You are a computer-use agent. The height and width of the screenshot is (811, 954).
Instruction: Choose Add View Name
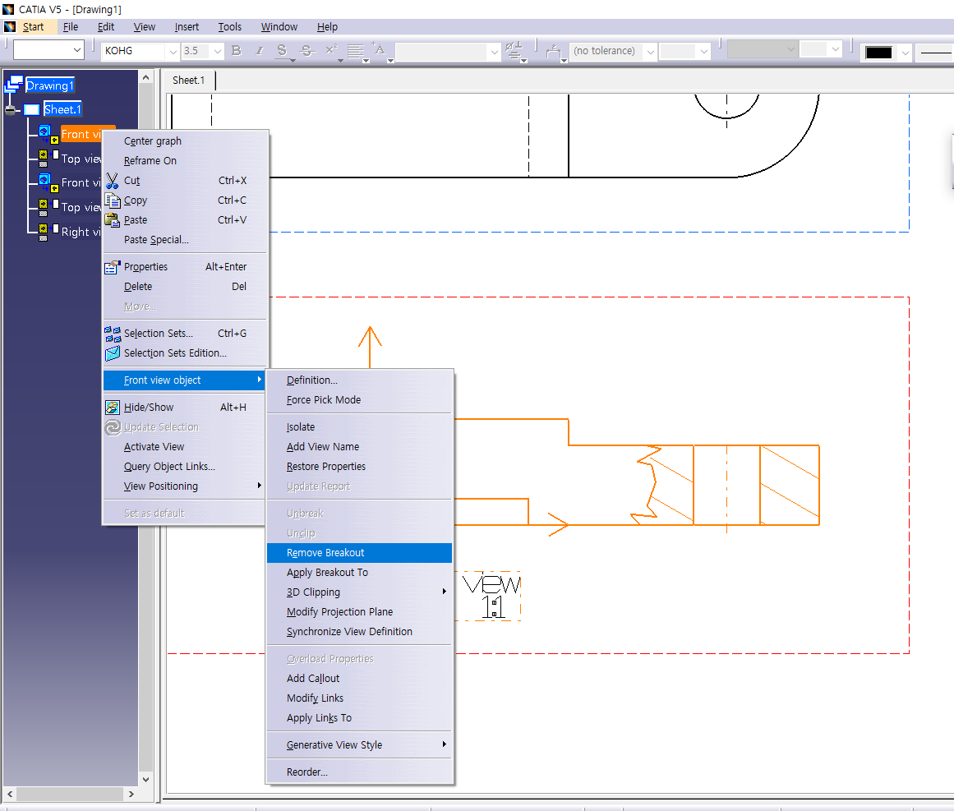pos(360,446)
